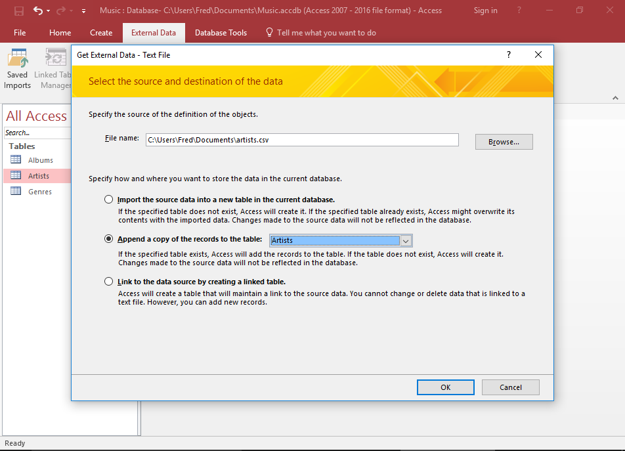Switch to the Home tab

(60, 33)
